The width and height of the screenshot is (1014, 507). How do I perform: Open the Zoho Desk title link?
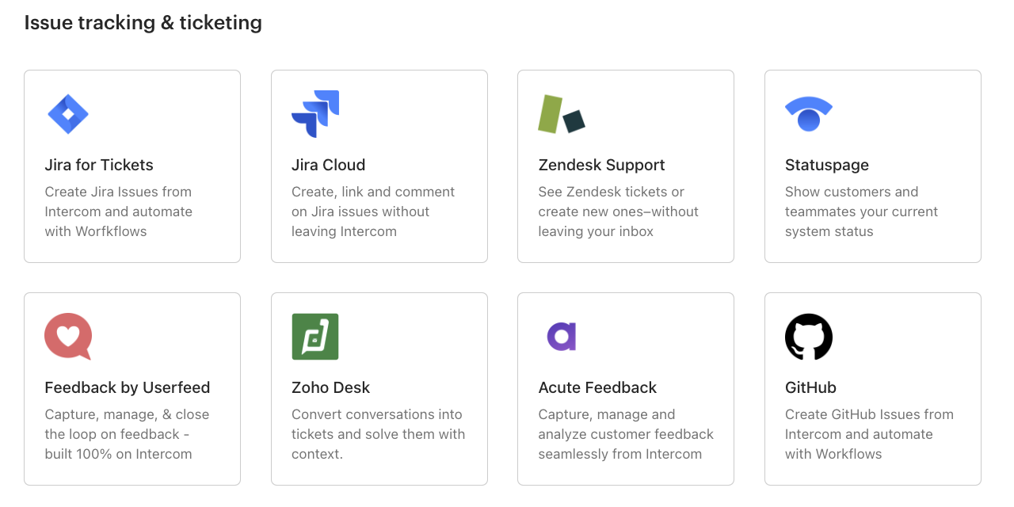tap(330, 387)
